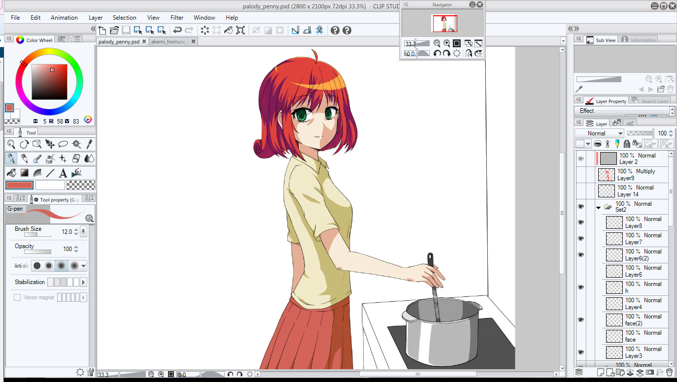Image resolution: width=677 pixels, height=382 pixels.
Task: Open the Filter menu
Action: (x=177, y=17)
